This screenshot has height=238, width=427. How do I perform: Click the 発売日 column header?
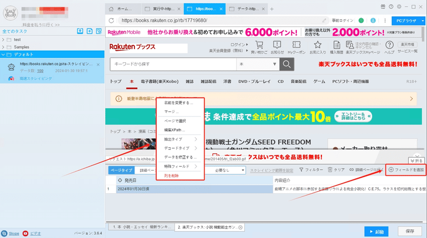pos(194,180)
